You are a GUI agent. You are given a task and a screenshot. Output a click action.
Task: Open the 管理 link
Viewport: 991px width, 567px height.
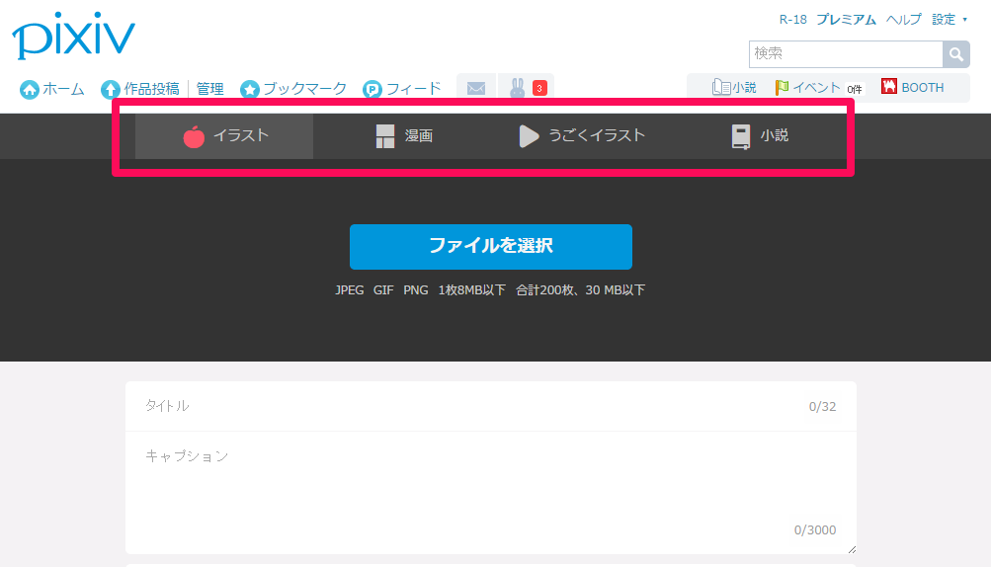tap(209, 89)
